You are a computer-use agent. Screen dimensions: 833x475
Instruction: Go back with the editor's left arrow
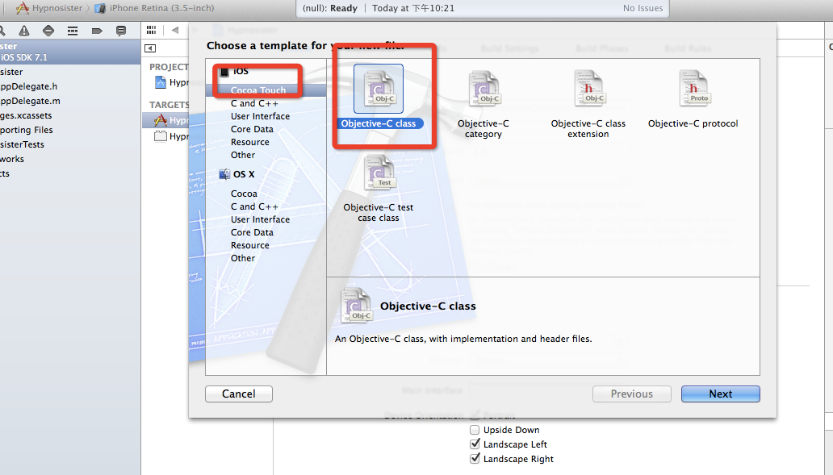pyautogui.click(x=175, y=31)
